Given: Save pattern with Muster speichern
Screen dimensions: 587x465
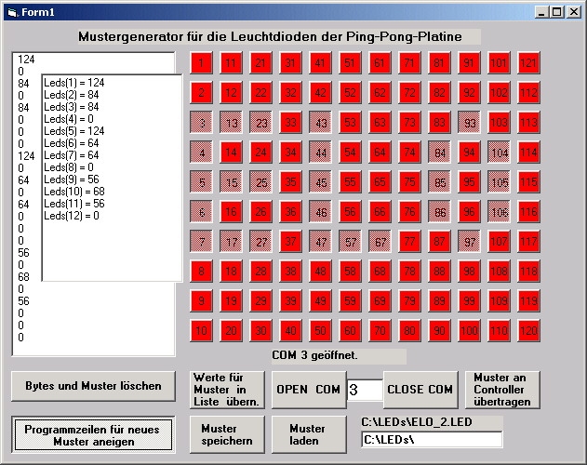Looking at the screenshot, I should pyautogui.click(x=227, y=434).
